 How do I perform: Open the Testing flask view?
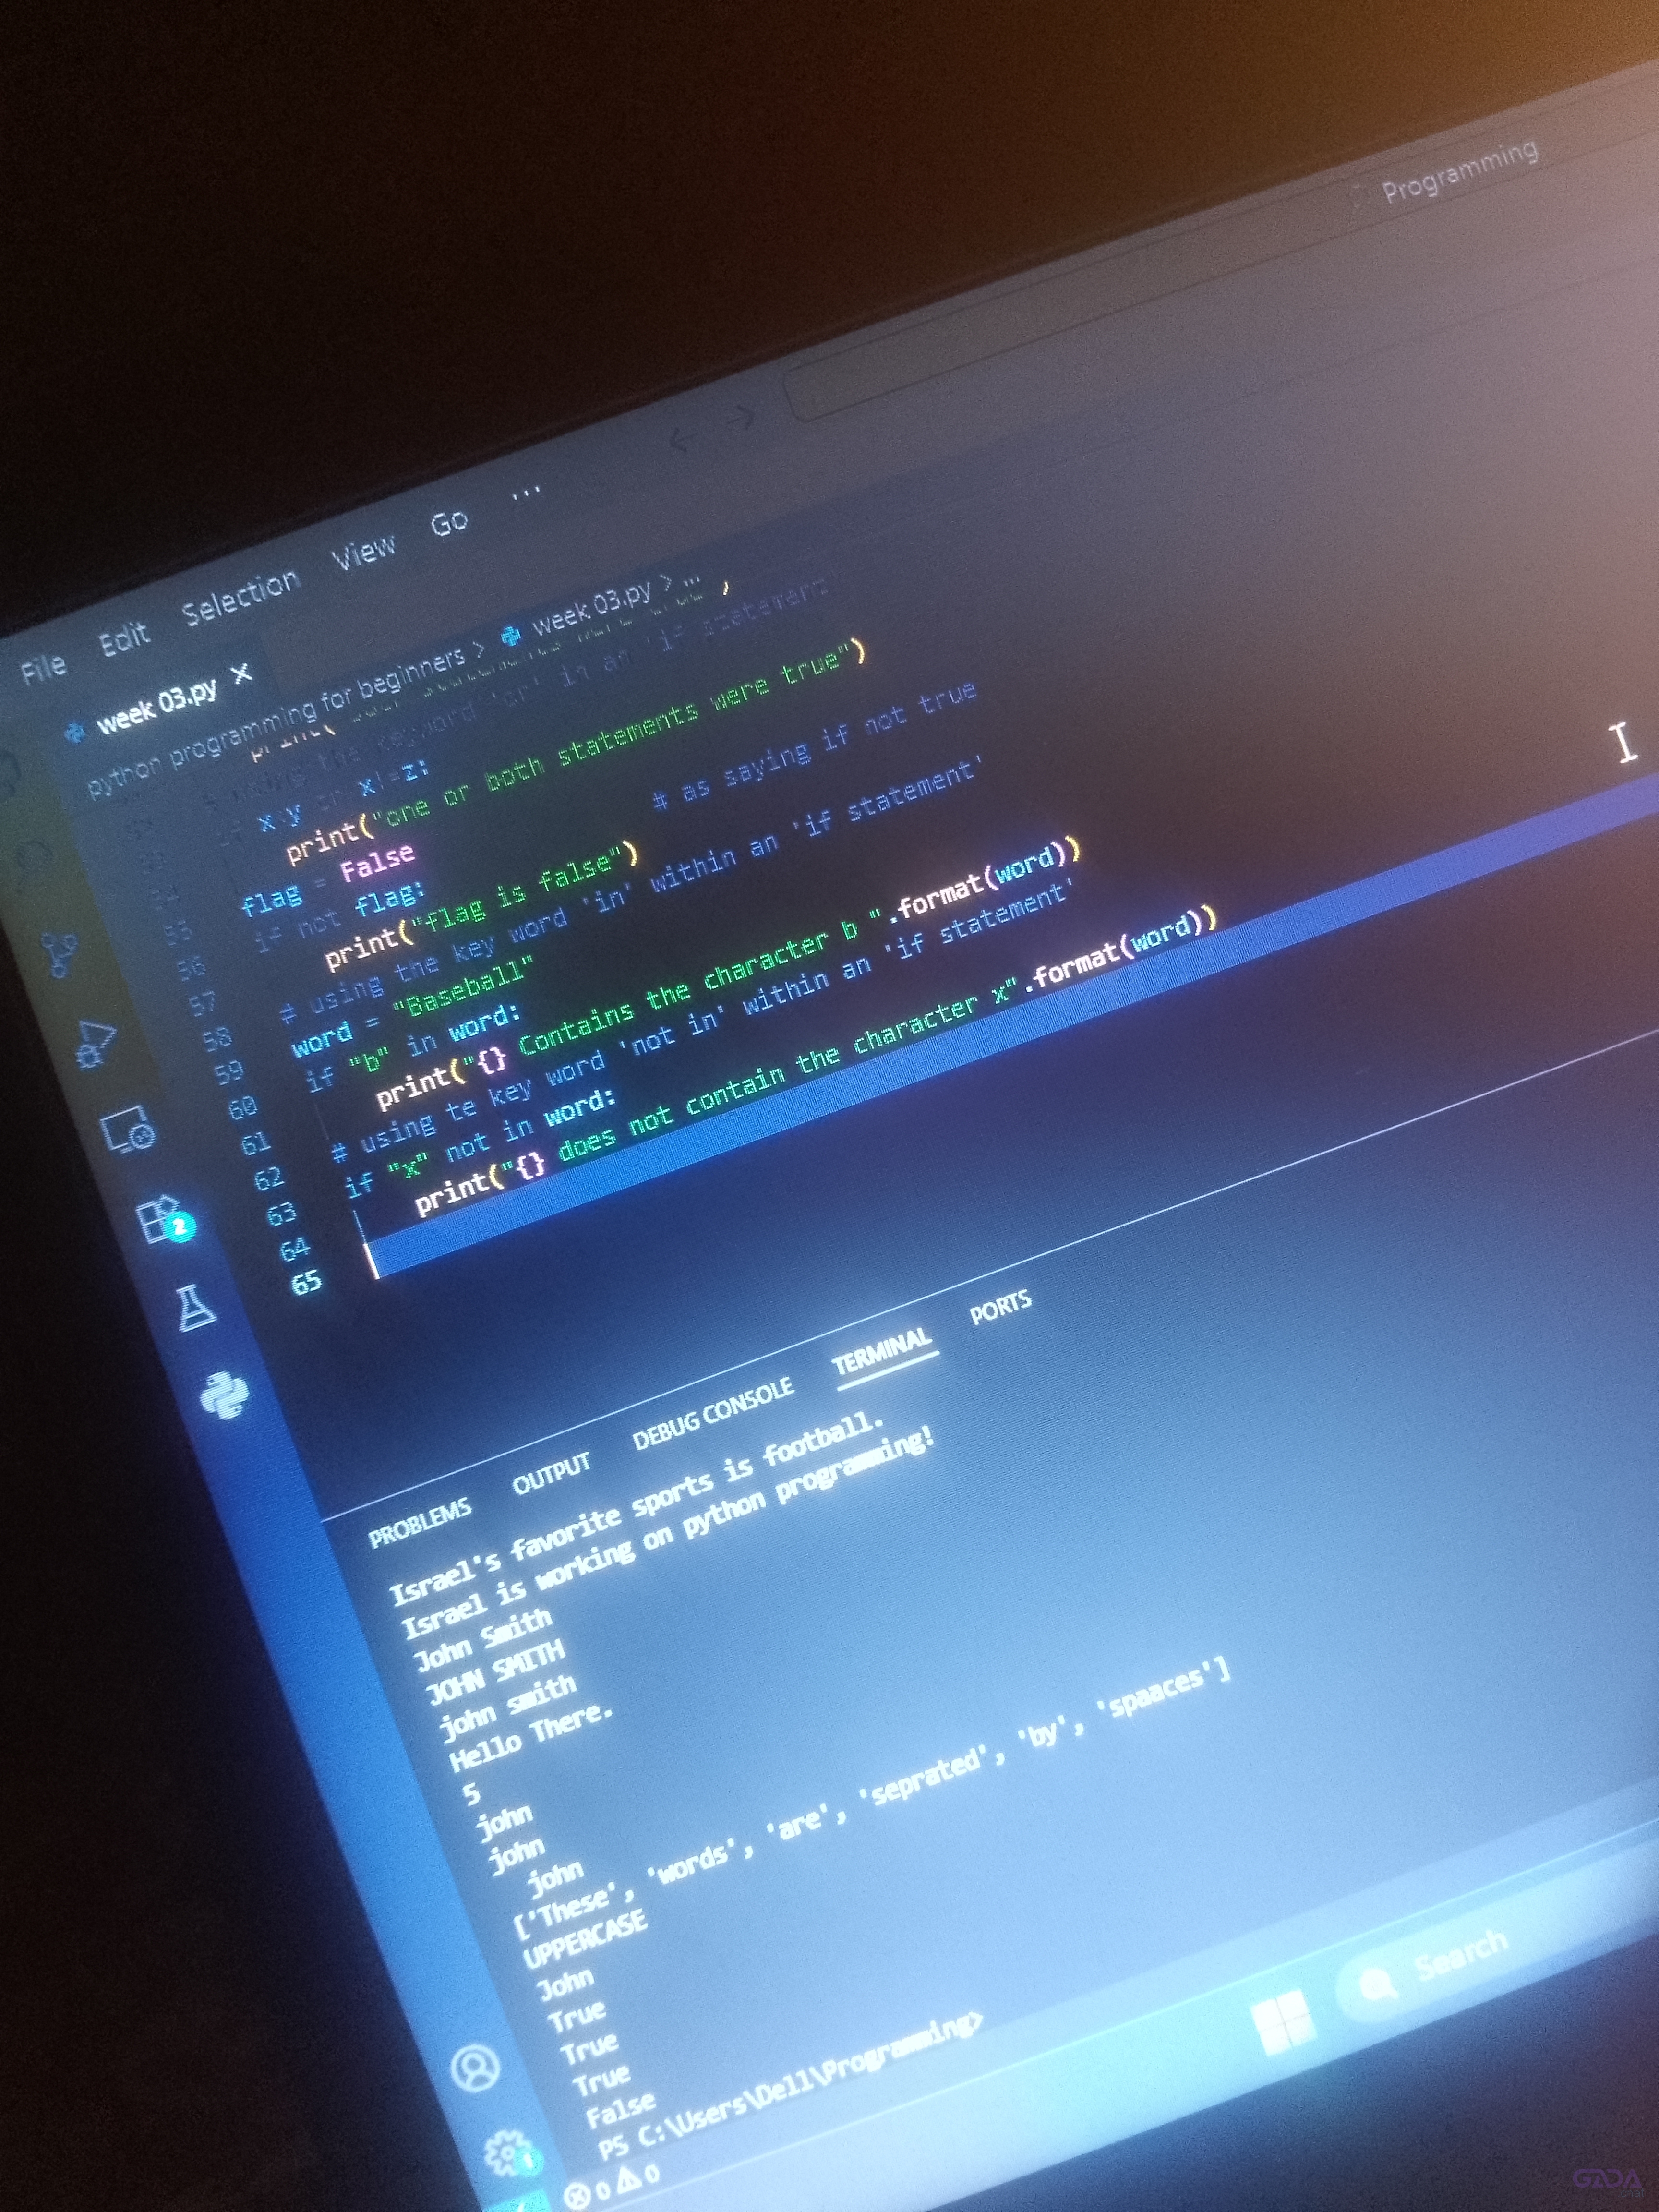coord(196,1308)
